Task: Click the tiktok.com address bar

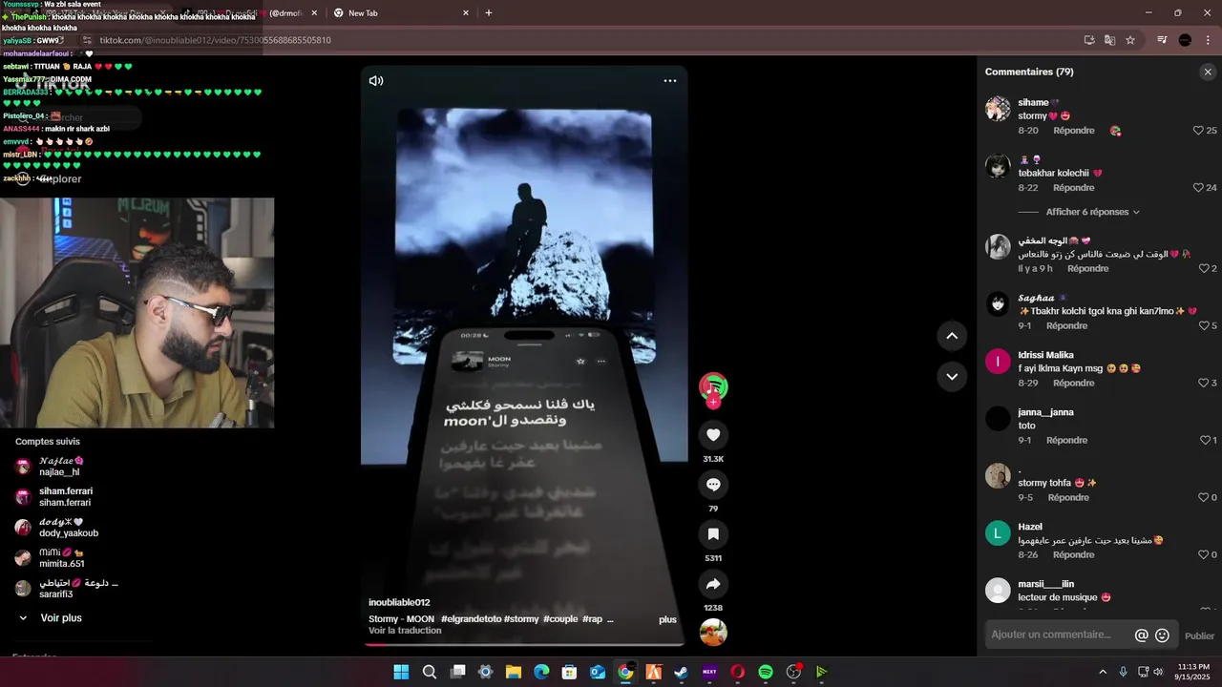Action: (573, 40)
